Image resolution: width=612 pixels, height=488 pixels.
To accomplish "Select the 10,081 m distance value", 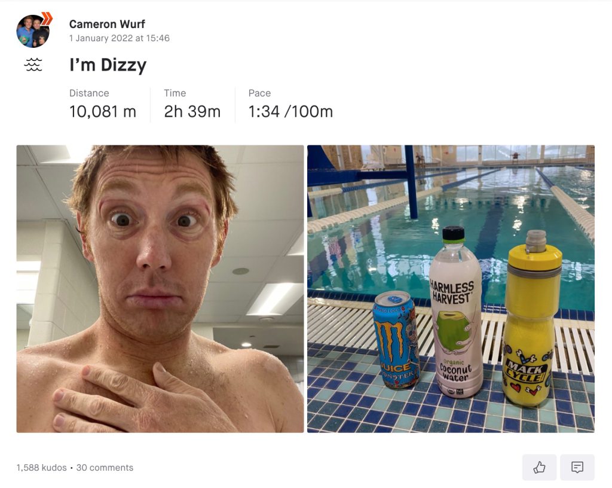I will [103, 112].
